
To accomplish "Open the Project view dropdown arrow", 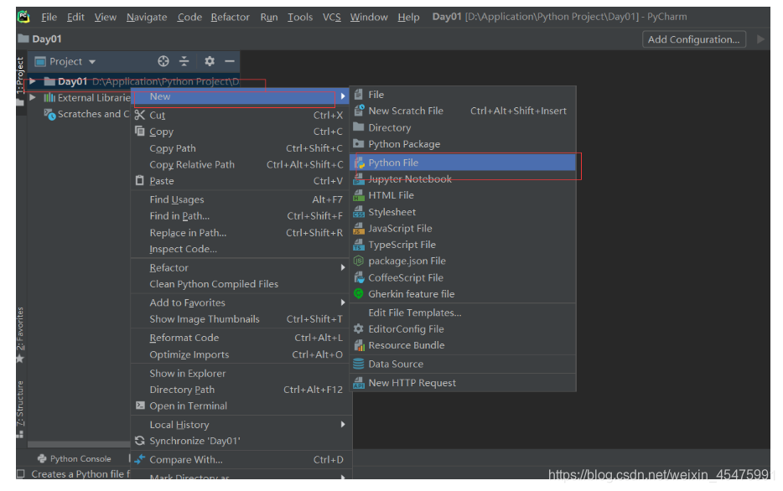I will pyautogui.click(x=92, y=62).
